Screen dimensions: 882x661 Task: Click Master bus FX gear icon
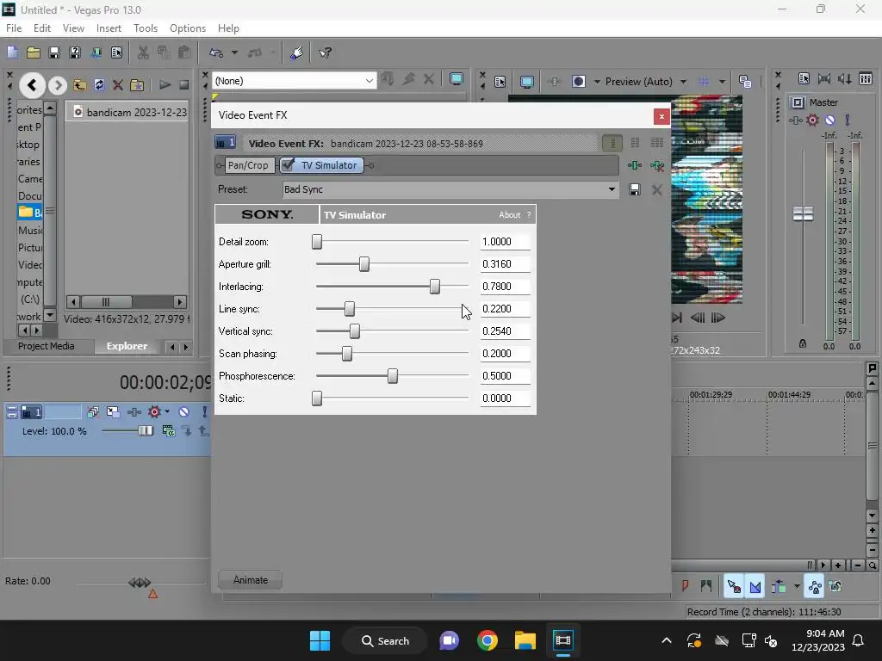coord(812,120)
